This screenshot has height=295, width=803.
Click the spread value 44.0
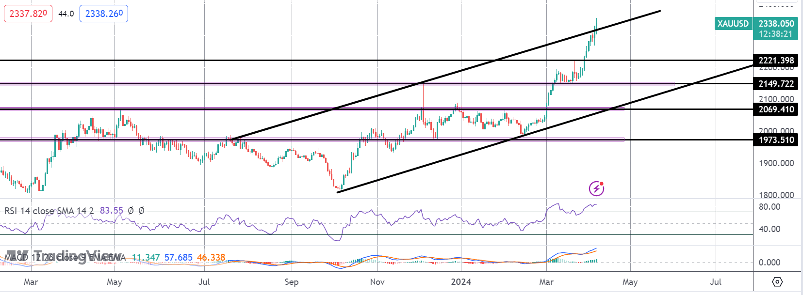point(66,14)
